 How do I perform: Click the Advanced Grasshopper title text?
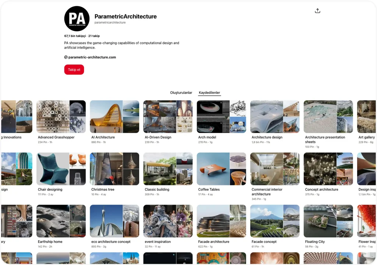click(x=56, y=137)
